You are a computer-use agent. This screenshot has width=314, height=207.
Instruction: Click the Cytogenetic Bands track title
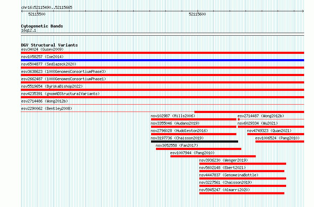click(42, 26)
